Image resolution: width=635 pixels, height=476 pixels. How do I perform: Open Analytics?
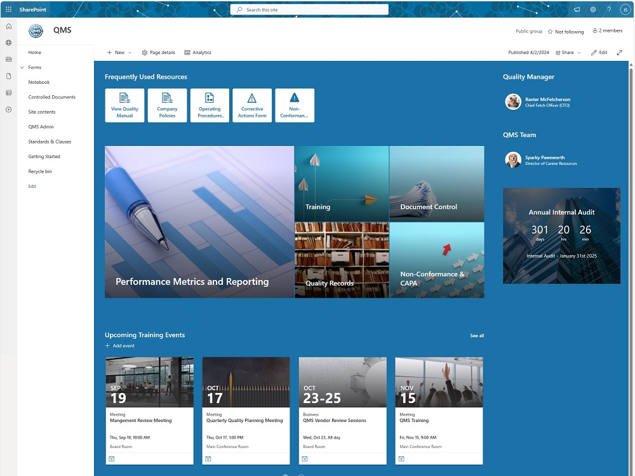(197, 53)
